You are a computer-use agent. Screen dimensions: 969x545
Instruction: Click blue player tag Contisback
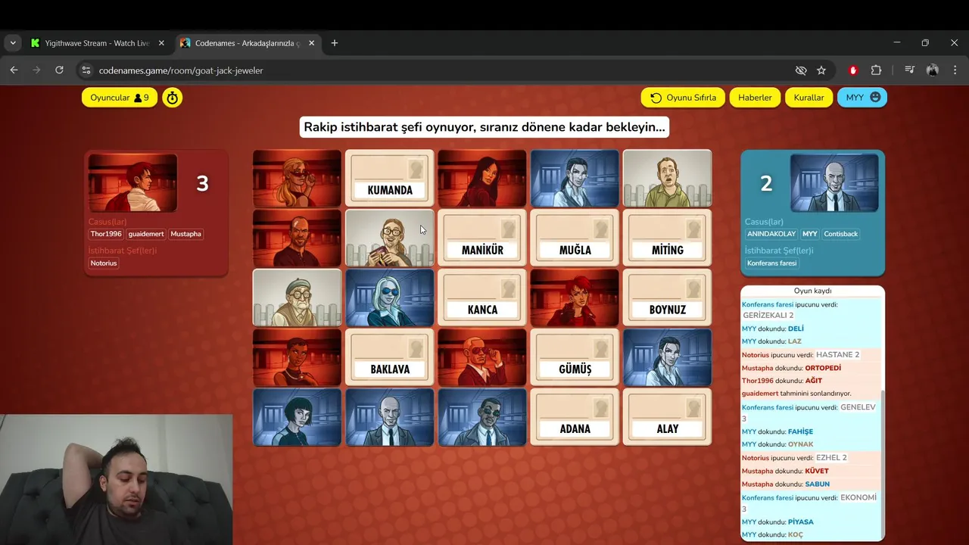pyautogui.click(x=840, y=234)
